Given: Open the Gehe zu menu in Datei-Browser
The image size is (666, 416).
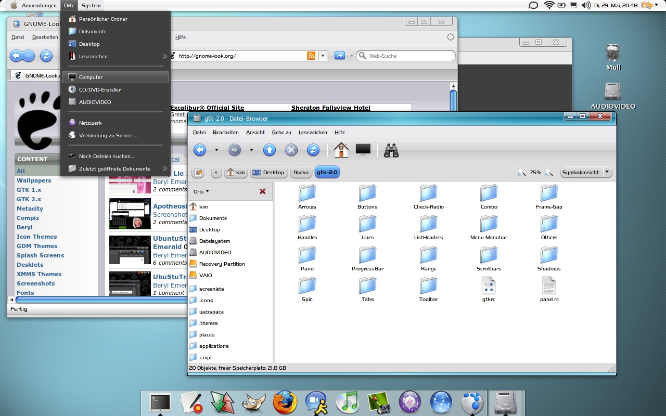Looking at the screenshot, I should pyautogui.click(x=281, y=133).
